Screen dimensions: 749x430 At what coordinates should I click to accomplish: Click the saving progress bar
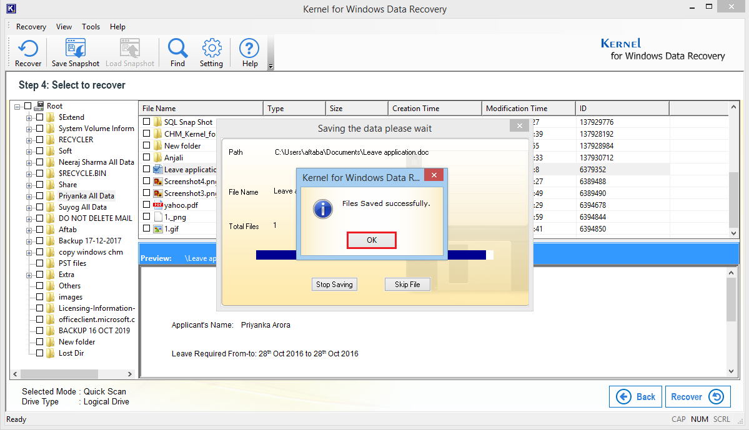375,255
